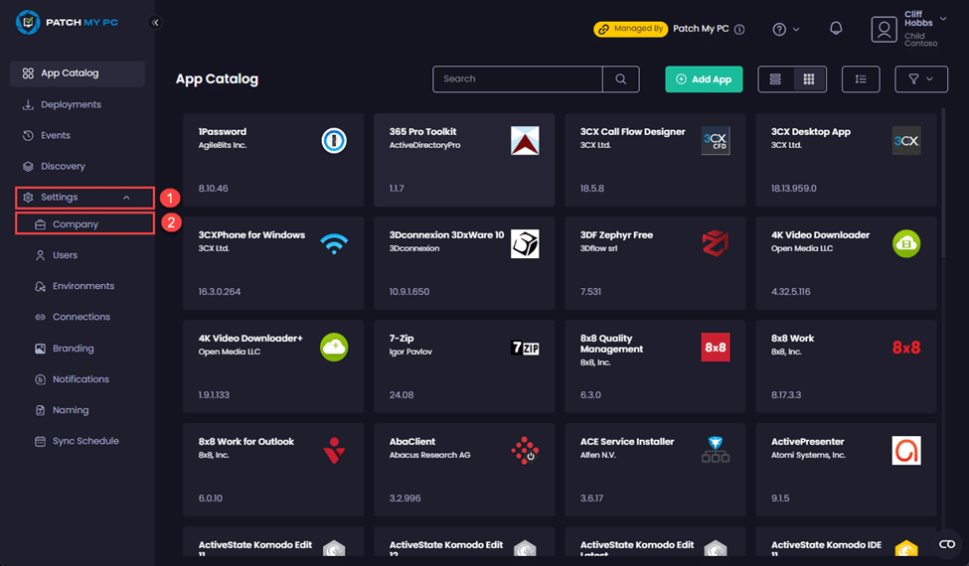
Task: Click the chat widget icon at bottom right
Action: point(946,543)
